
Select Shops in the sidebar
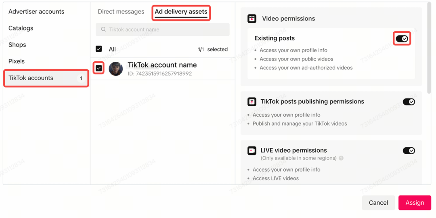pos(17,45)
